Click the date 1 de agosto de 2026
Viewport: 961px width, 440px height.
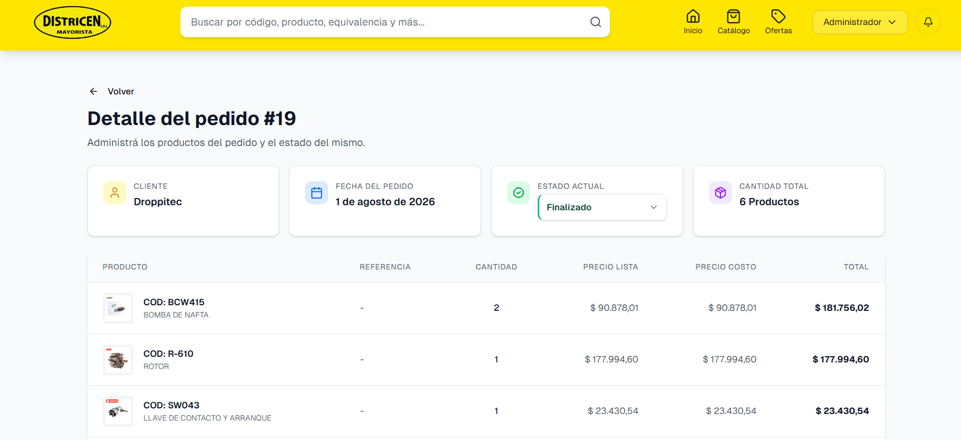[385, 202]
